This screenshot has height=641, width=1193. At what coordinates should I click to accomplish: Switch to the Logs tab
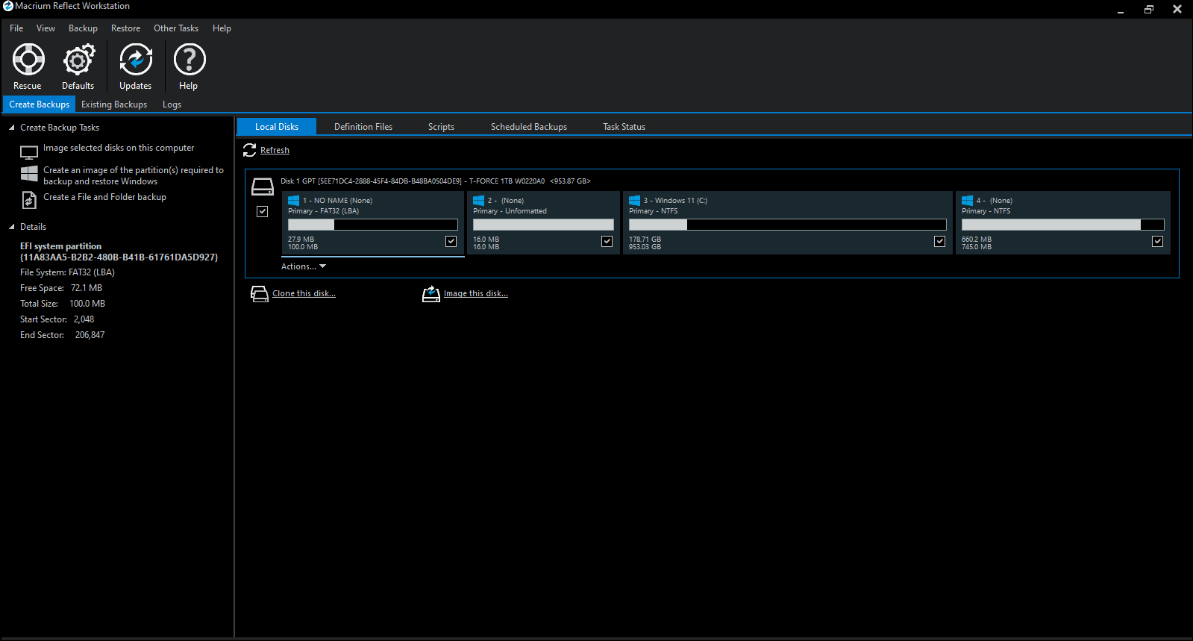coord(172,104)
